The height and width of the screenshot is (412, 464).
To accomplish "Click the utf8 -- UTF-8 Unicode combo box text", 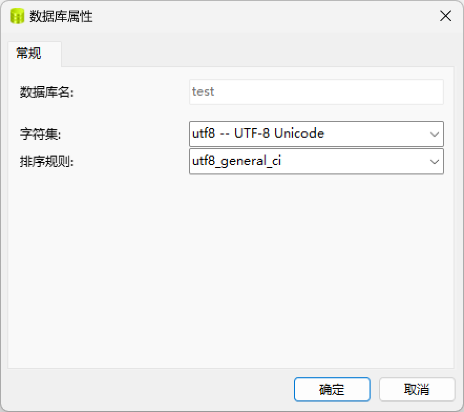I will click(258, 133).
